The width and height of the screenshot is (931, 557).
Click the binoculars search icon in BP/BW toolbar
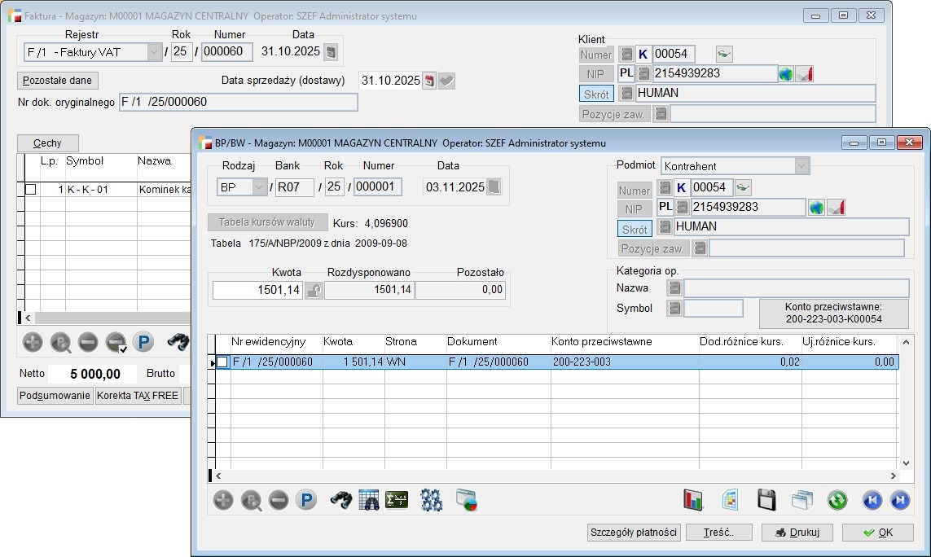click(x=340, y=500)
